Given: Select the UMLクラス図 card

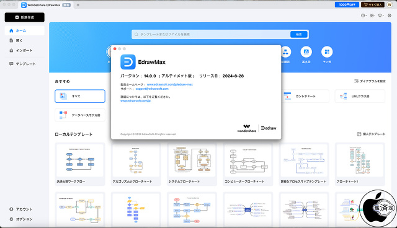Looking at the screenshot, I should (x=360, y=96).
